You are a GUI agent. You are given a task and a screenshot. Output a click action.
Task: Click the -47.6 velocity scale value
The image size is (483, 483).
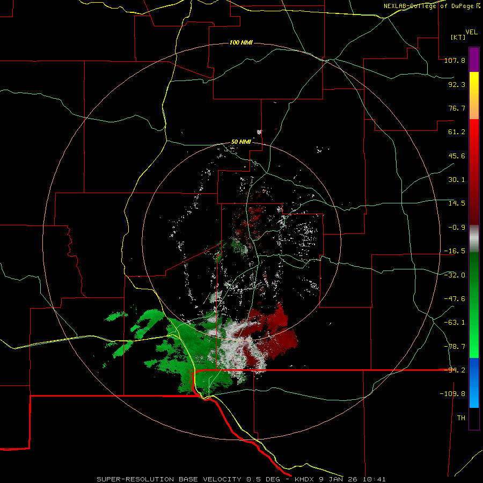point(455,299)
